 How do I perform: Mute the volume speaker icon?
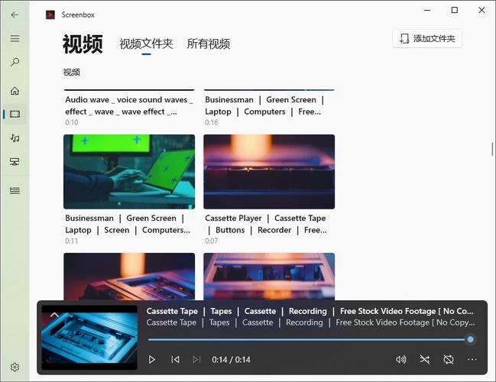[x=400, y=360]
